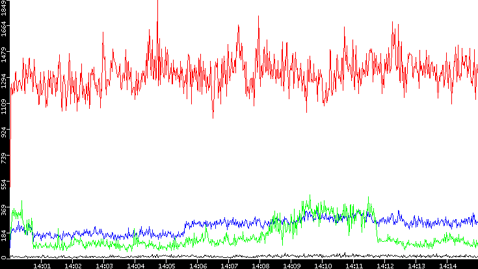
Task: Click the 14:14 time axis label
Action: coord(447,265)
